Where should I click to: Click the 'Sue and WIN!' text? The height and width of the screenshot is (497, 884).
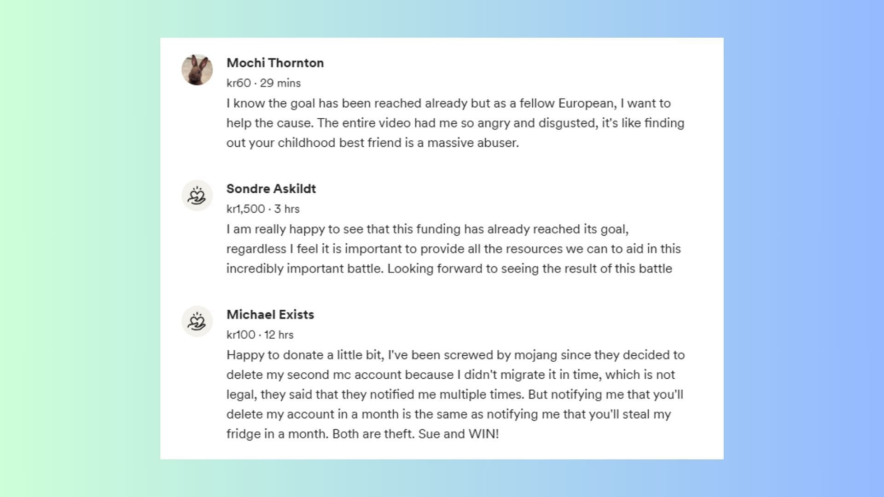(458, 434)
